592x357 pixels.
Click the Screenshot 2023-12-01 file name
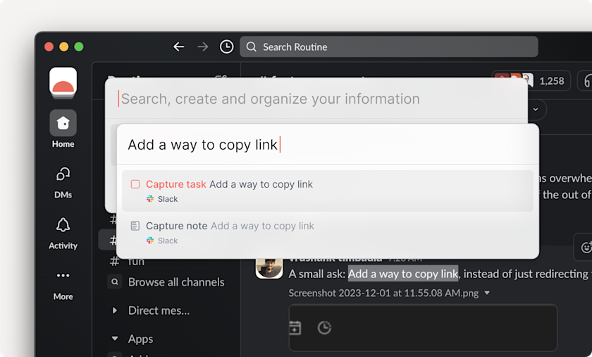(x=383, y=294)
